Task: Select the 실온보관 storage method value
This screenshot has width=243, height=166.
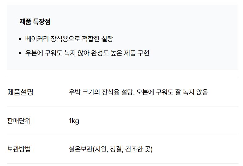Action: 111,149
